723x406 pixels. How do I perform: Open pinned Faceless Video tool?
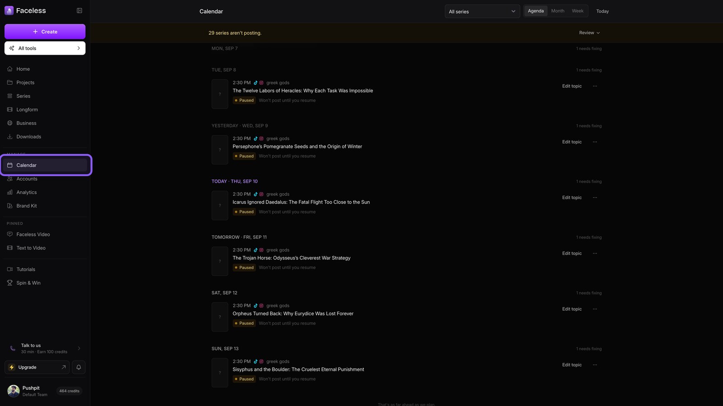click(x=45, y=235)
